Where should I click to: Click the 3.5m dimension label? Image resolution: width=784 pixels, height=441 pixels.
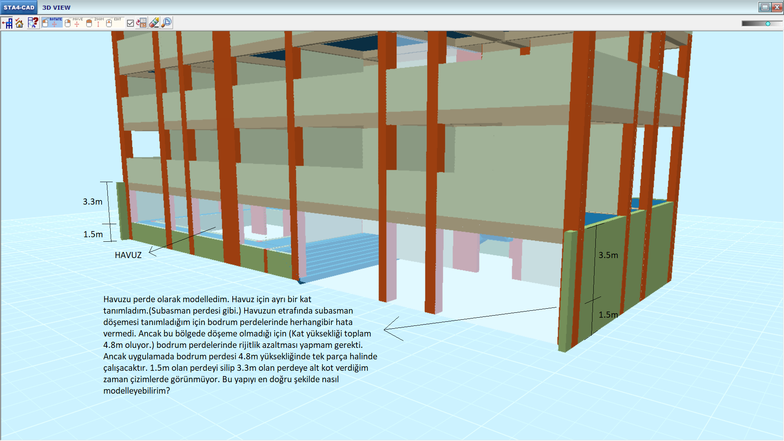[x=608, y=255]
